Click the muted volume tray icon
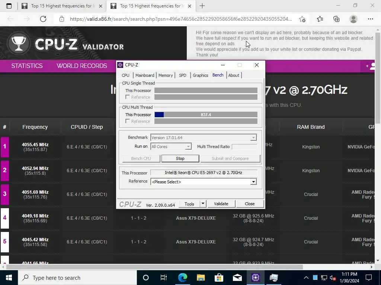Image resolution: width=381 pixels, height=285 pixels. (333, 278)
